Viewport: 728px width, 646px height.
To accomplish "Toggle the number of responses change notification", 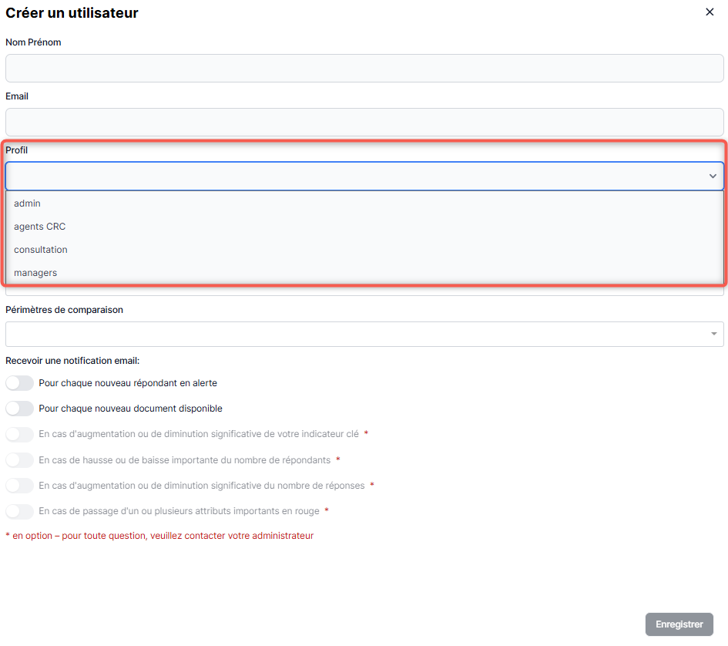I will point(20,486).
